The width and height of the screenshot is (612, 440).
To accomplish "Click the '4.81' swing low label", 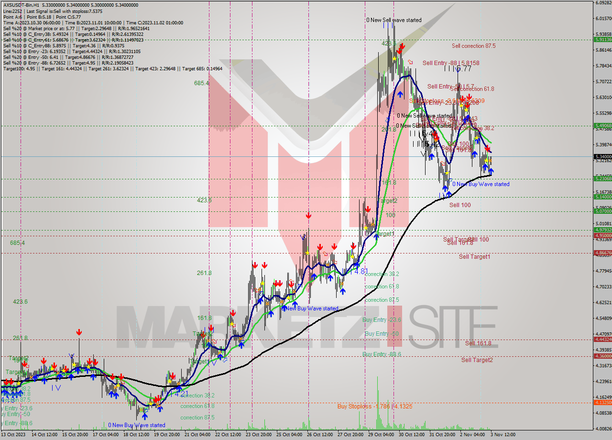I will 361,271.
